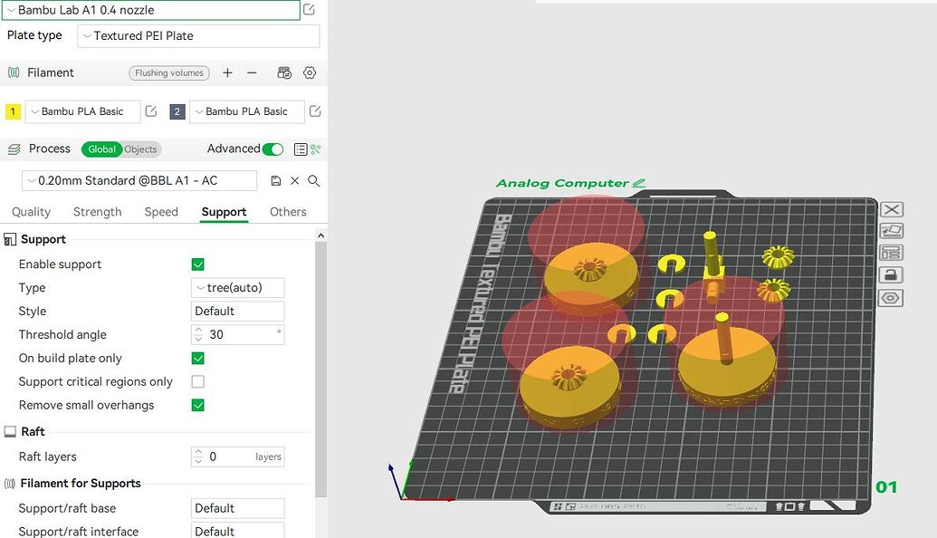Viewport: 937px width, 538px height.
Task: Click the Process section layers icon
Action: [x=14, y=149]
